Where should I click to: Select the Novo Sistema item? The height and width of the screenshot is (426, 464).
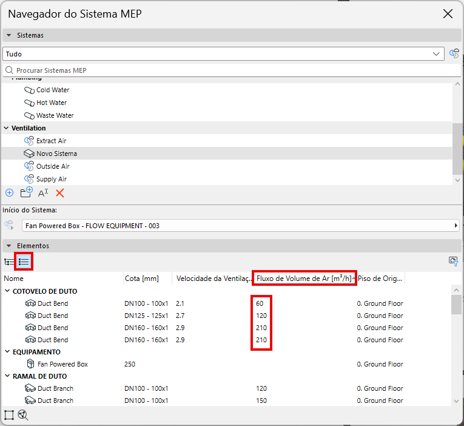pos(227,154)
